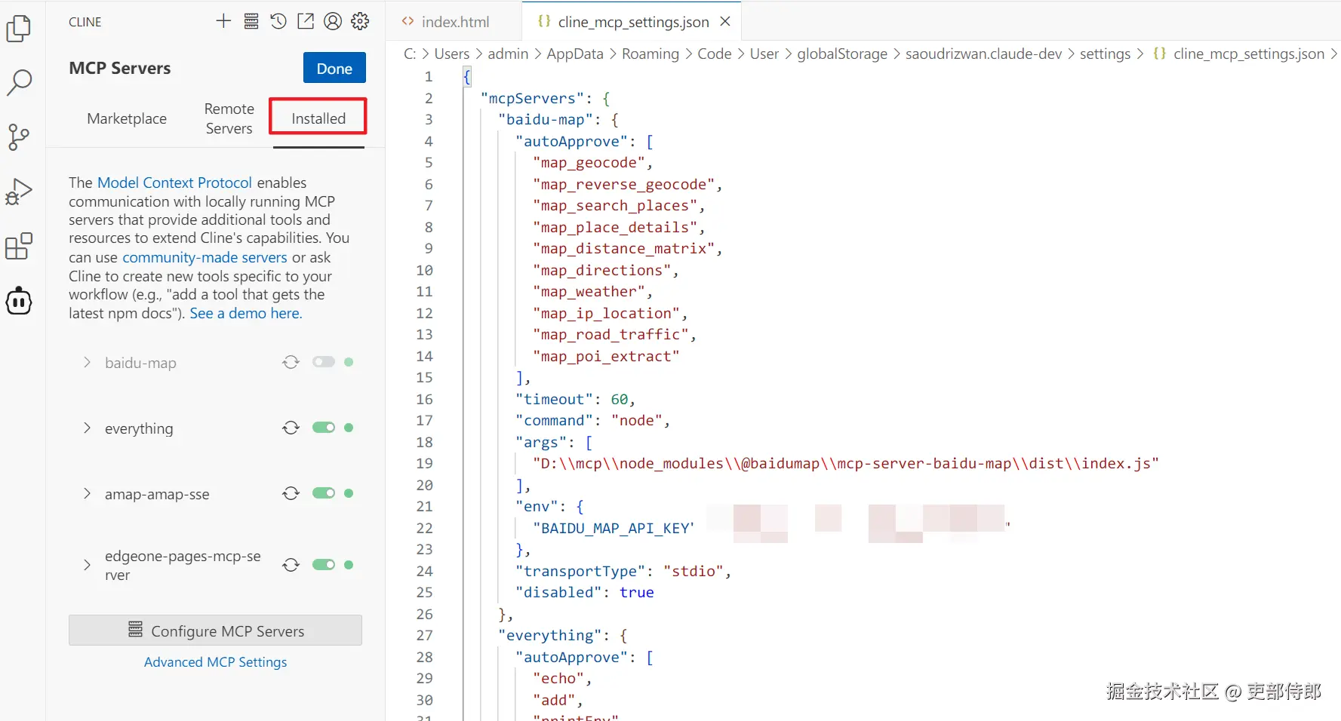This screenshot has width=1341, height=721.
Task: Click the "map_geocode" string in the editor
Action: (x=589, y=162)
